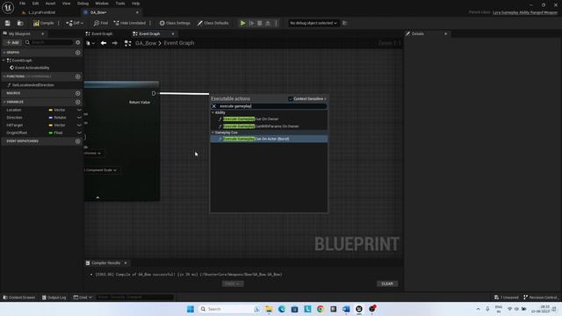Open the debug object selector dropdown
The width and height of the screenshot is (562, 316).
click(313, 23)
